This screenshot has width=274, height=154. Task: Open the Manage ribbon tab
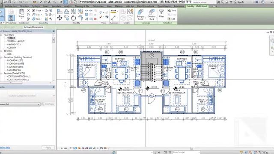tap(119, 6)
